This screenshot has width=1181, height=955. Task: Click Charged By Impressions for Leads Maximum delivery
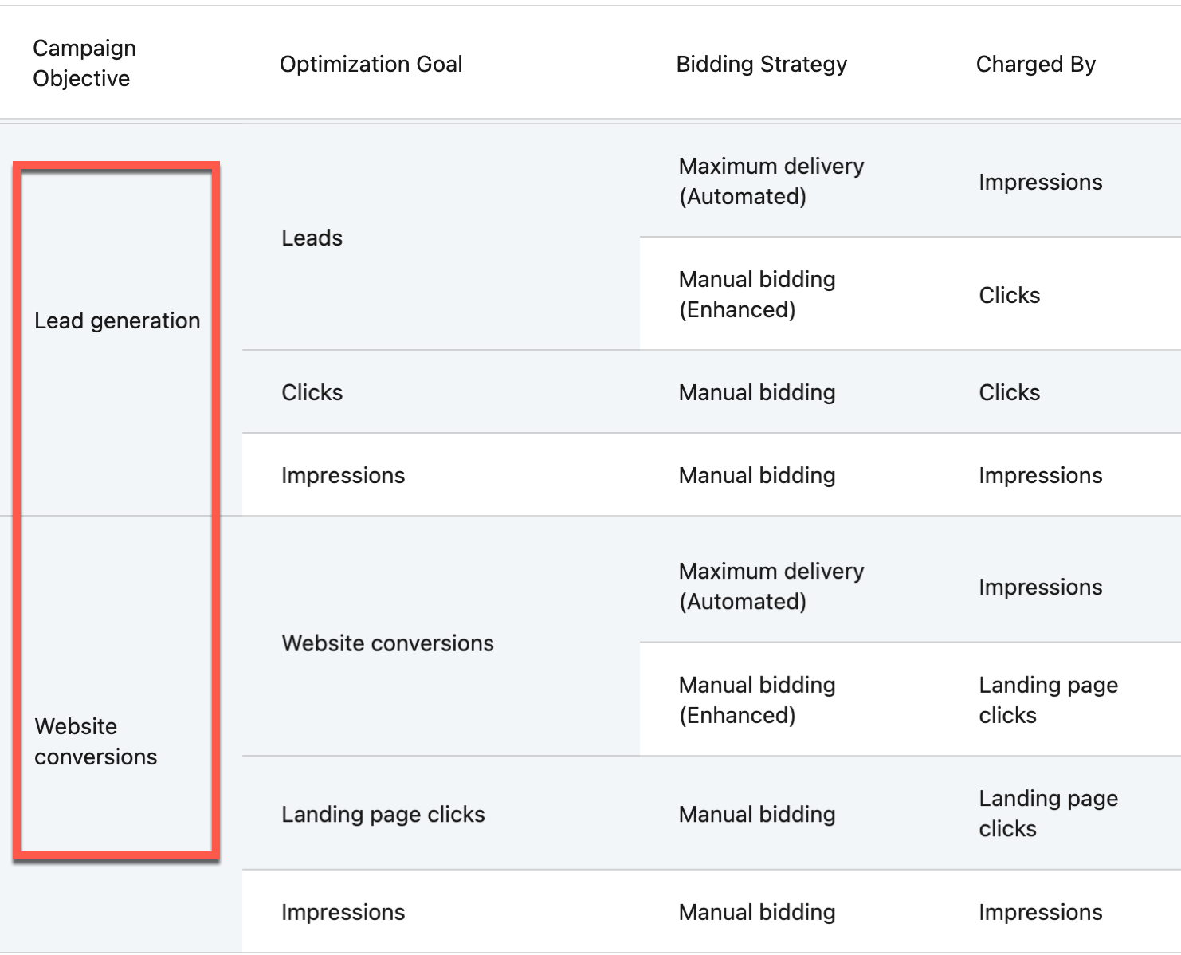tap(1040, 182)
